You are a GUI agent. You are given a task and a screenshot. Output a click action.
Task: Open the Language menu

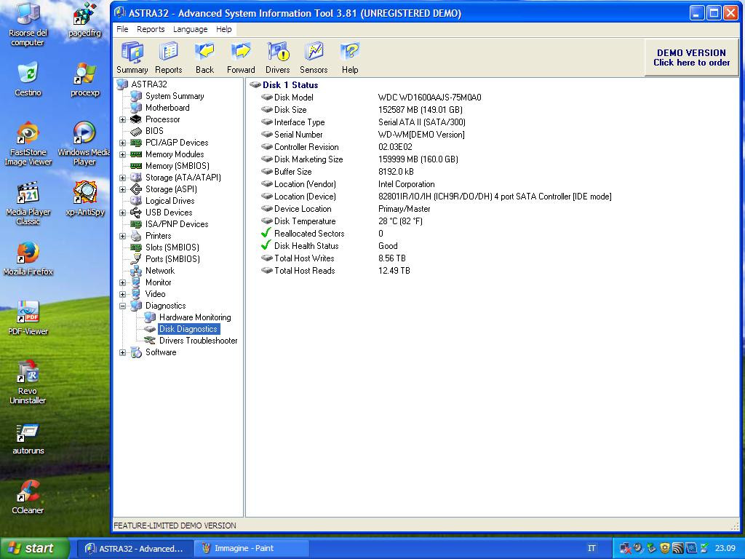tap(190, 29)
